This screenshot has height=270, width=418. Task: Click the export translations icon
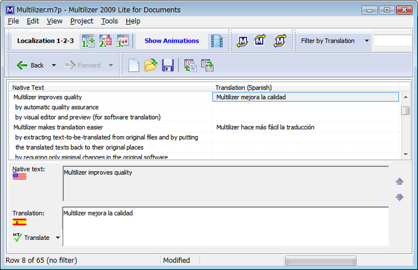coord(207,65)
